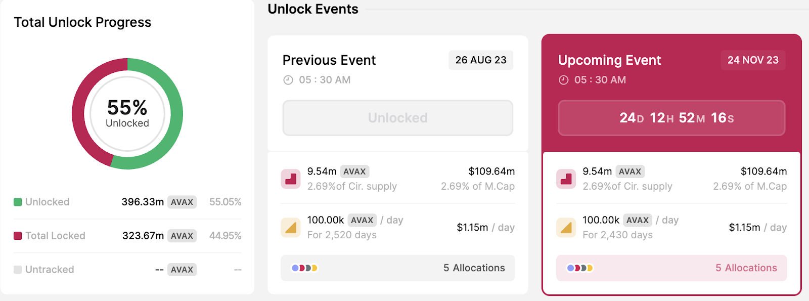The height and width of the screenshot is (301, 809).
Task: Click the cliff unlock icon in Upcoming Event
Action: tap(566, 179)
